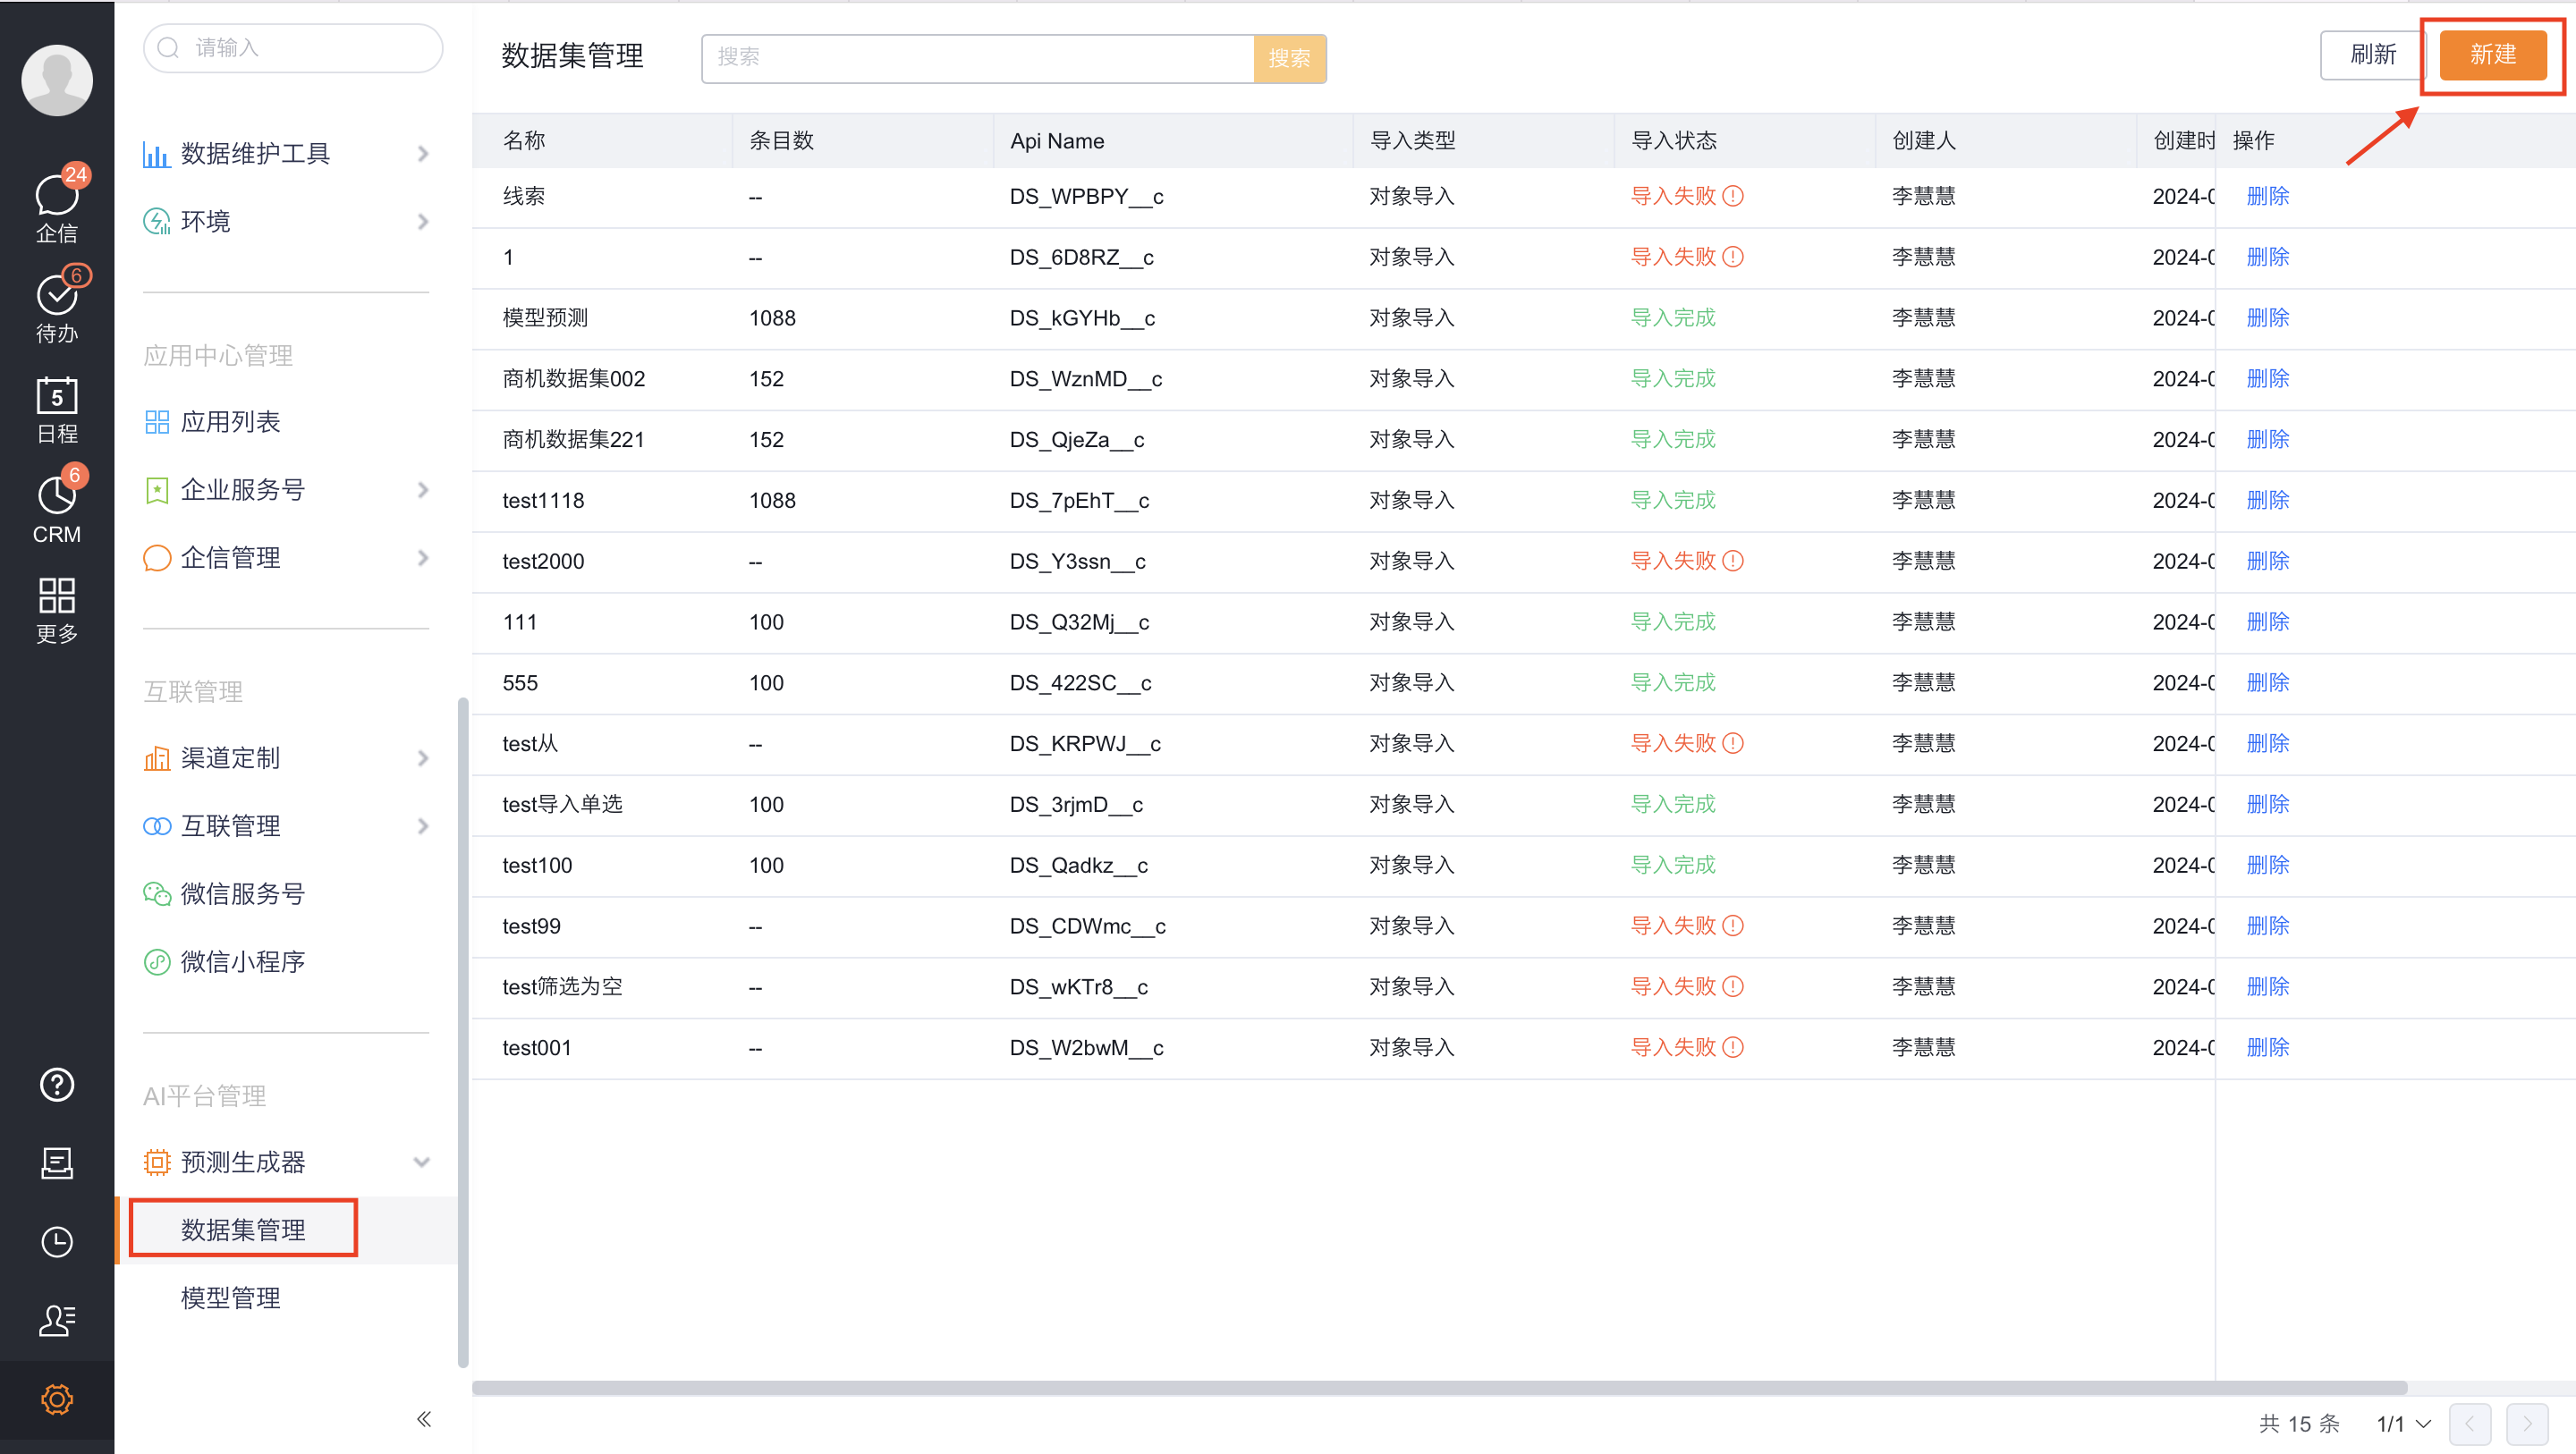Focus the 请输入 sidebar search box
The width and height of the screenshot is (2576, 1454).
(293, 48)
